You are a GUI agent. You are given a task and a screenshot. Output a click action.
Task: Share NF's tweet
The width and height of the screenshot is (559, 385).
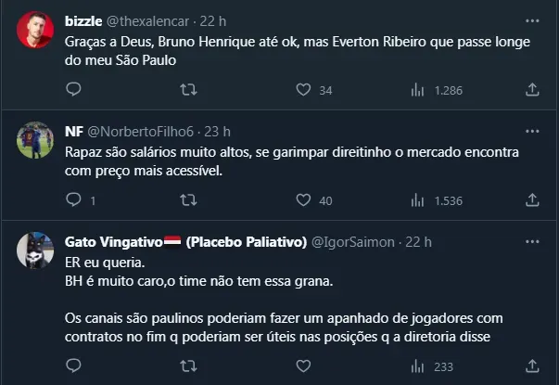[532, 199]
